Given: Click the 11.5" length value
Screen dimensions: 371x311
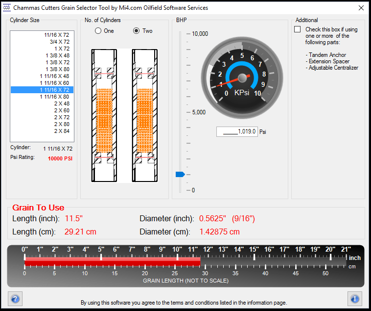Looking at the screenshot, I should click(74, 218).
